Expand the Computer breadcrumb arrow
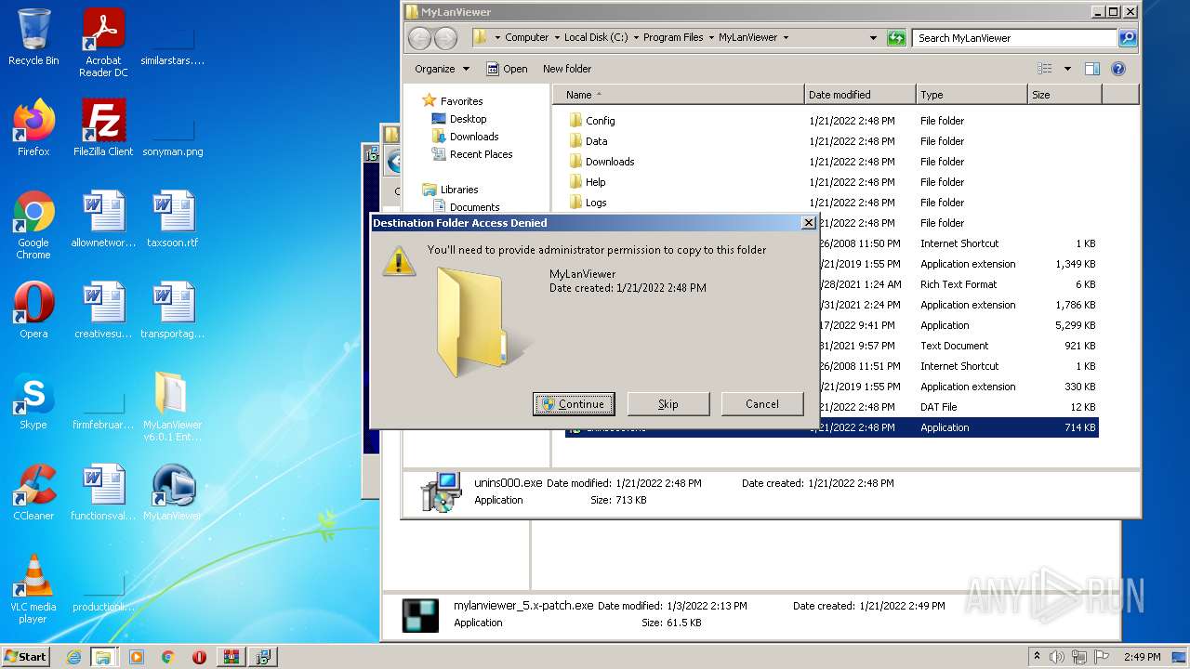1190x669 pixels. click(556, 38)
